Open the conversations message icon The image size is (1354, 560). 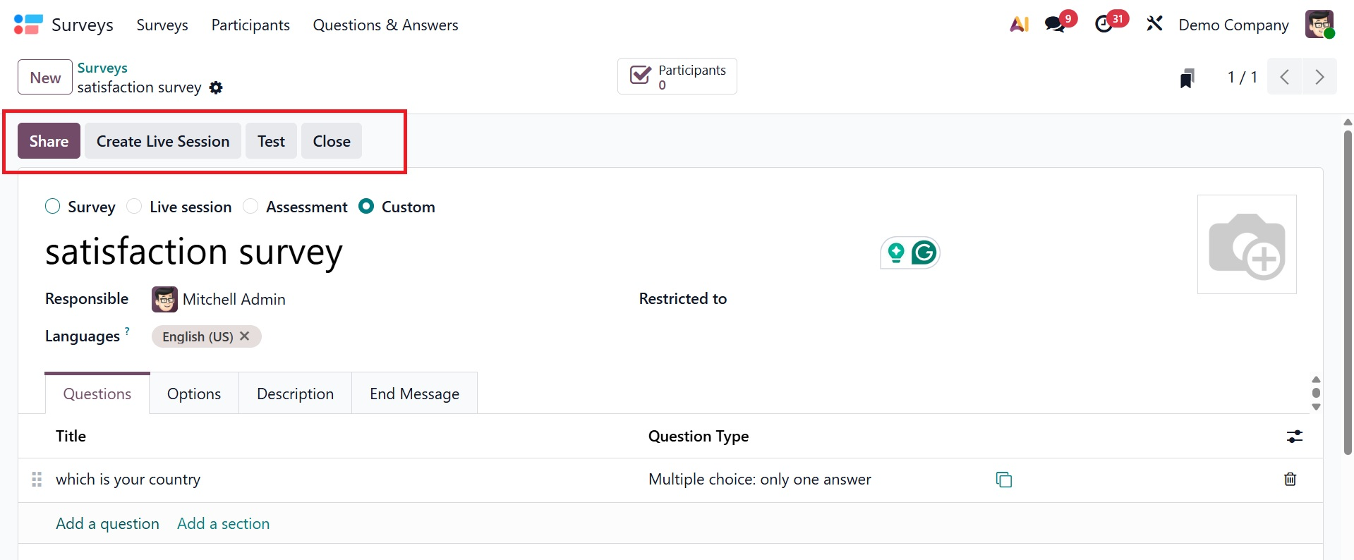1055,25
